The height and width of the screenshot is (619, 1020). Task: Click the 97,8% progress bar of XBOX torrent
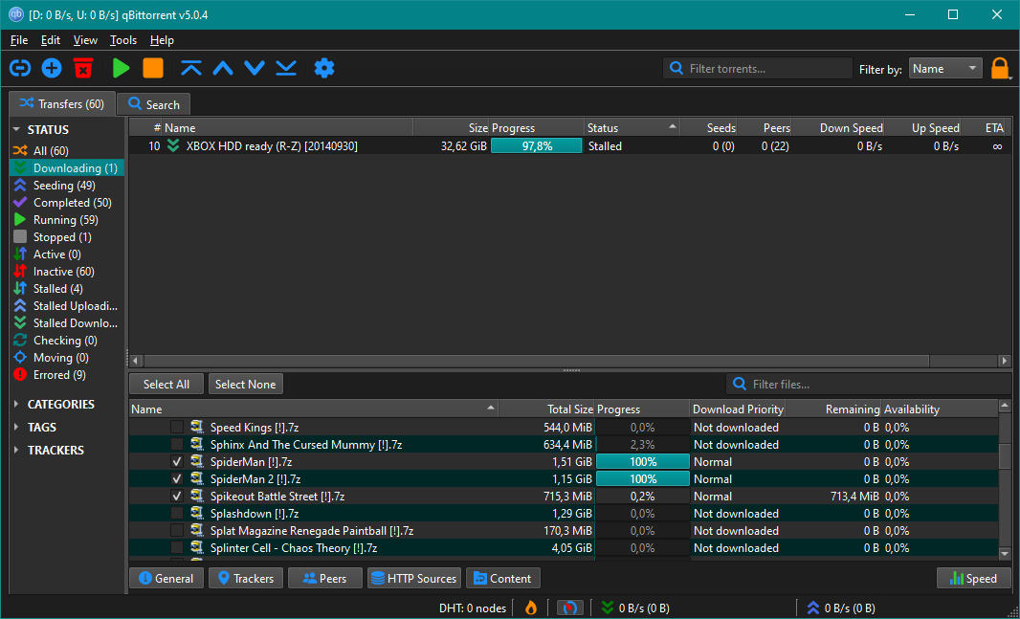(537, 146)
